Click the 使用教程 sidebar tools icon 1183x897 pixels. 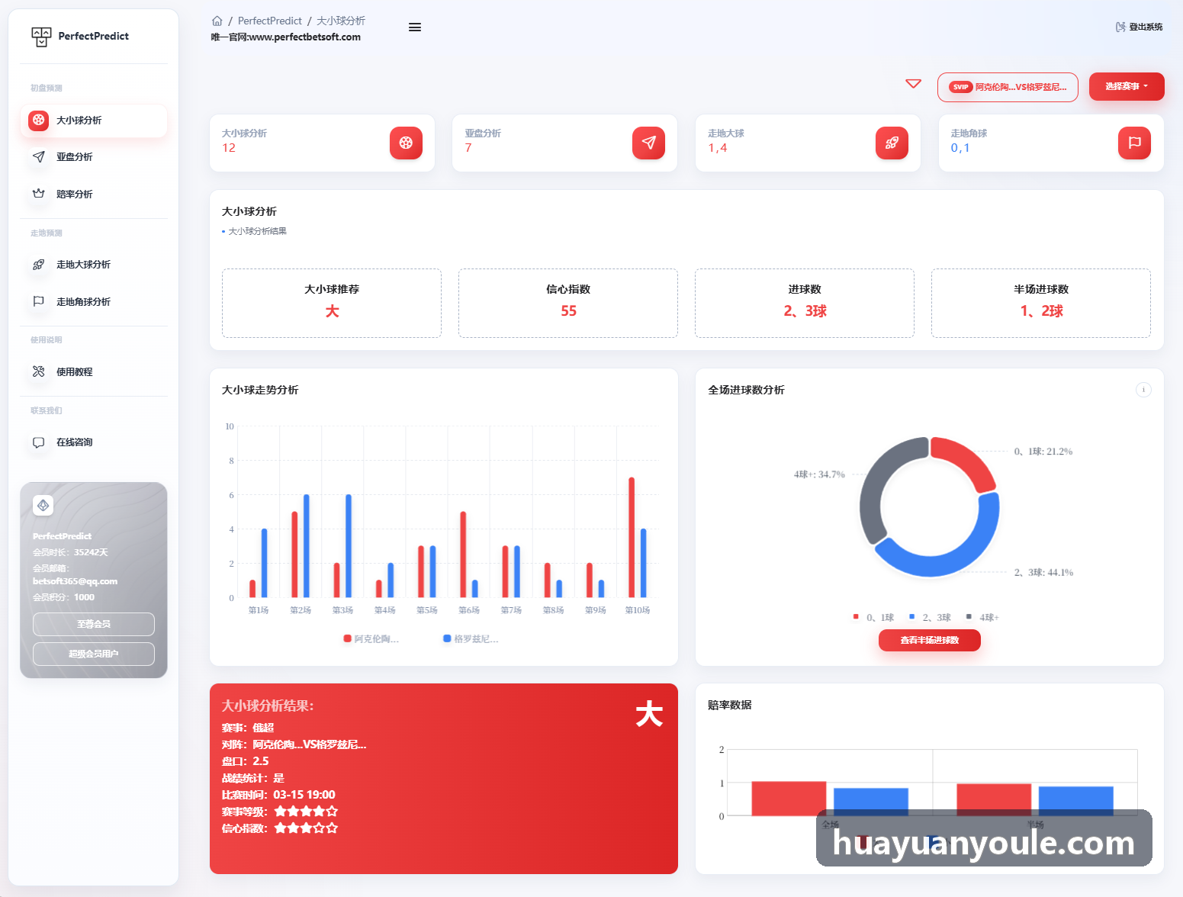(39, 371)
